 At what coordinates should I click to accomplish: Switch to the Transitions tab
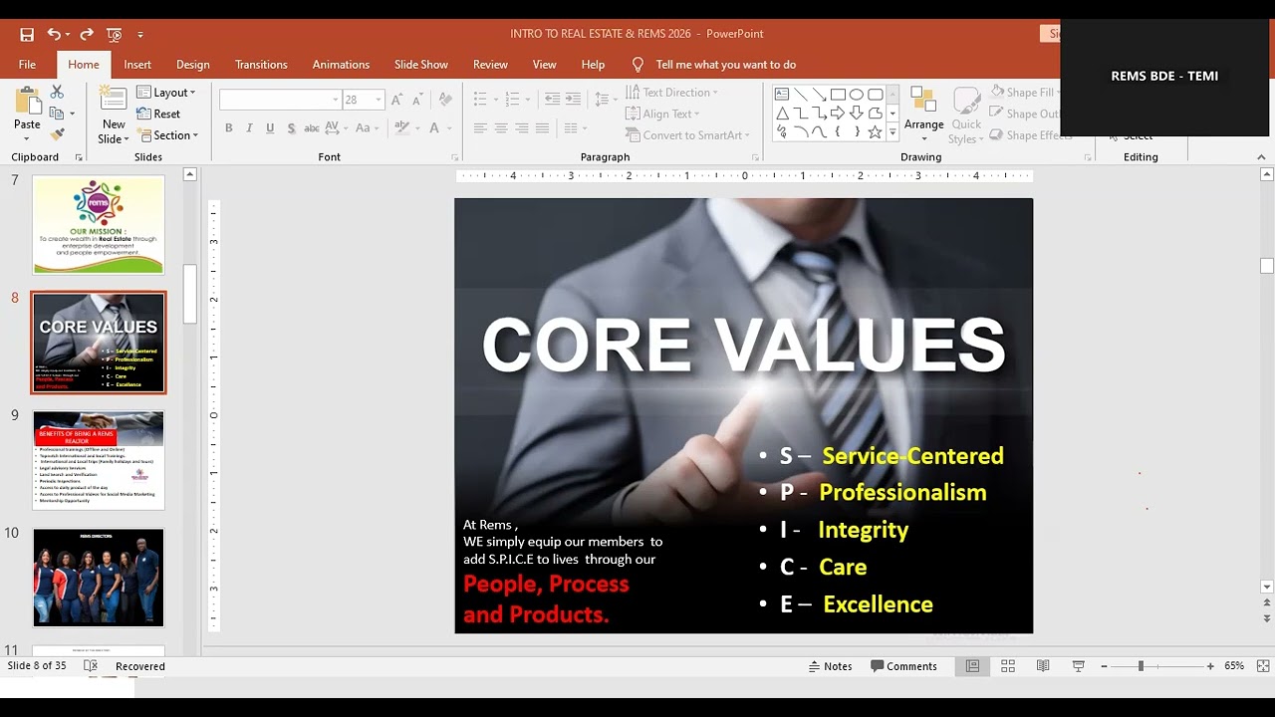(261, 65)
